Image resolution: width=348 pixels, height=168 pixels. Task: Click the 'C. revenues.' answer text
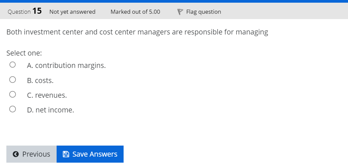pos(47,95)
